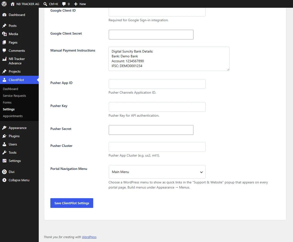Screen dimensions: 293x242
Task: Open the Projects menu item
Action: [x=19, y=71]
